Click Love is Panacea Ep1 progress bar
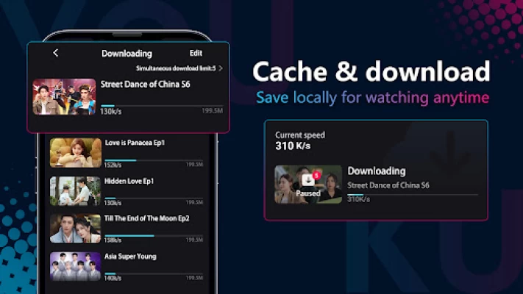The width and height of the screenshot is (523, 294). click(154, 160)
